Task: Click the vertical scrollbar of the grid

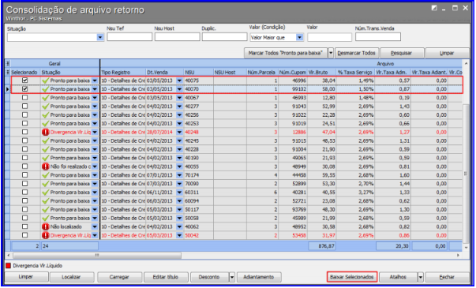Action: [x=467, y=173]
